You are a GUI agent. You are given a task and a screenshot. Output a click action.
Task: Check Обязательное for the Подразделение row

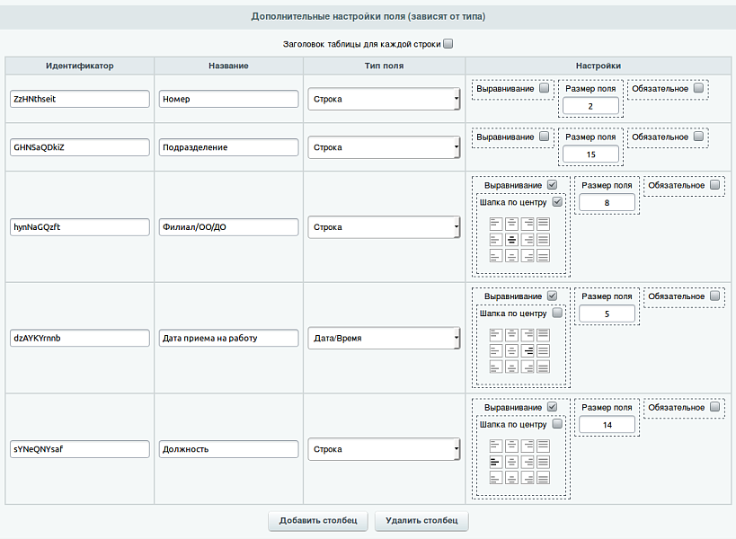pyautogui.click(x=697, y=137)
